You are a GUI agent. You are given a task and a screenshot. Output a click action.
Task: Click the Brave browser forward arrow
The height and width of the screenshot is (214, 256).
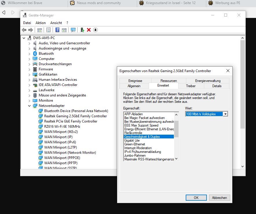pos(13,12)
